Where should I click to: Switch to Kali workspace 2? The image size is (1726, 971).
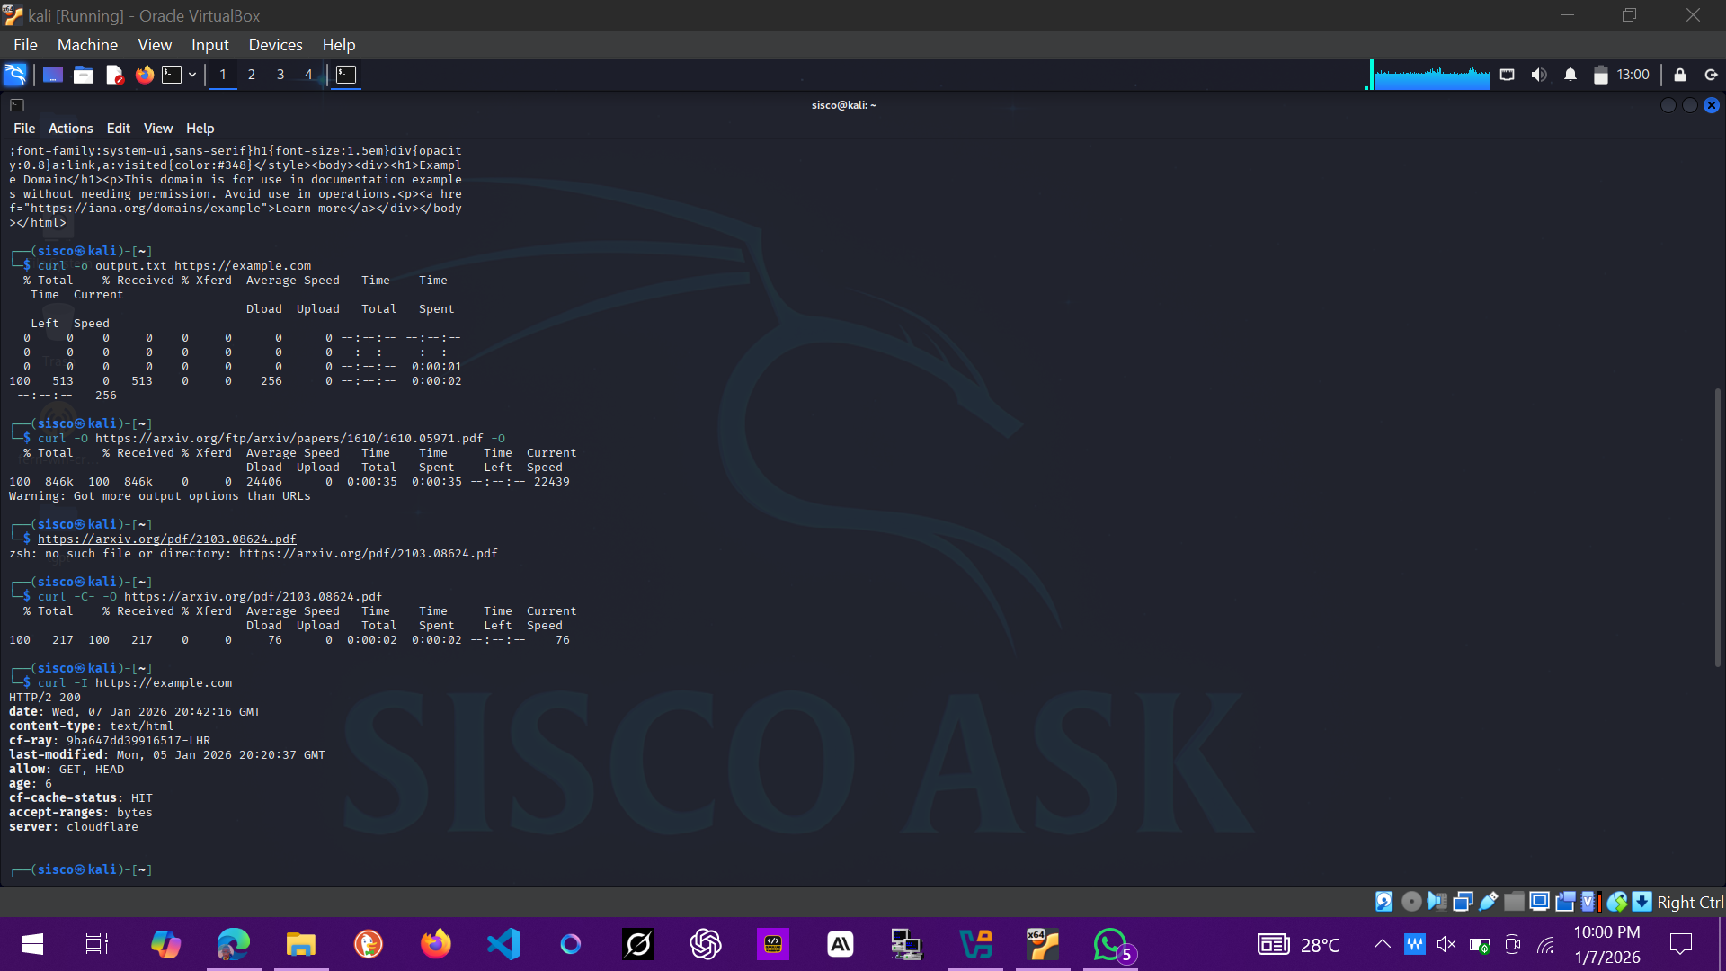(x=252, y=75)
